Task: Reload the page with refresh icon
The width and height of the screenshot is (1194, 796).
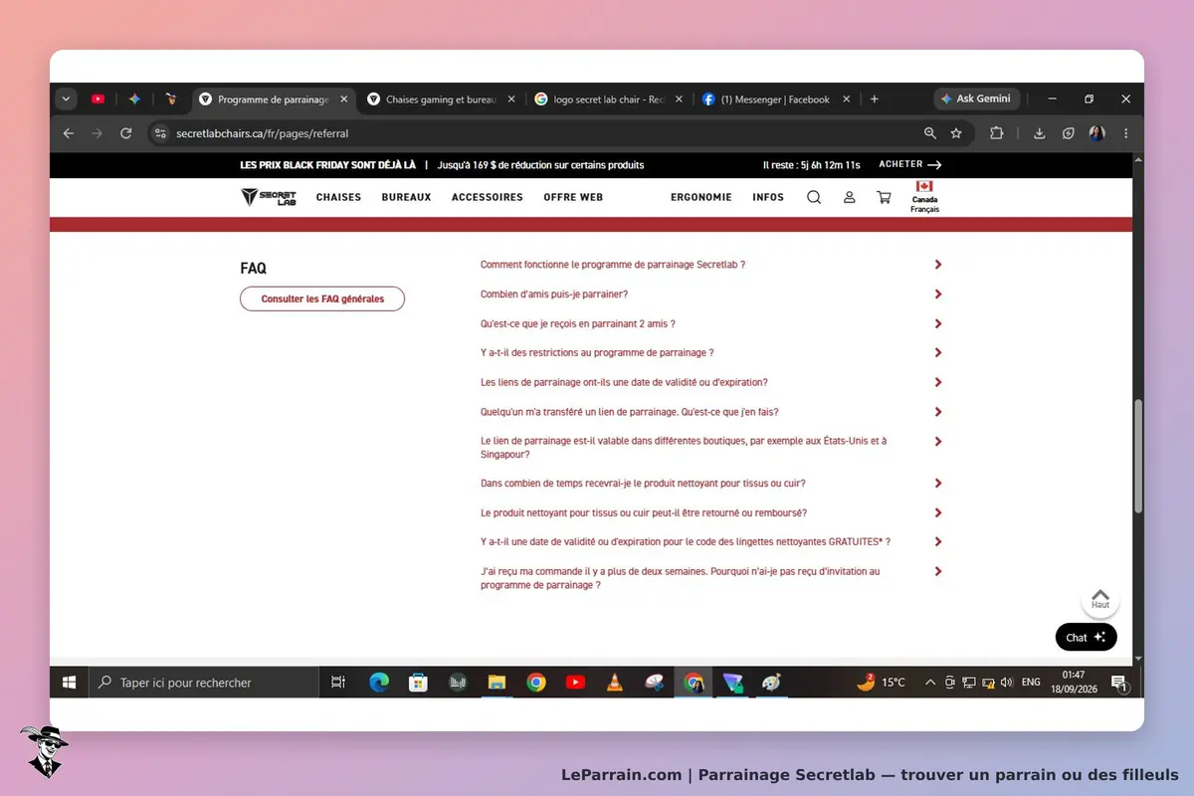Action: point(125,132)
